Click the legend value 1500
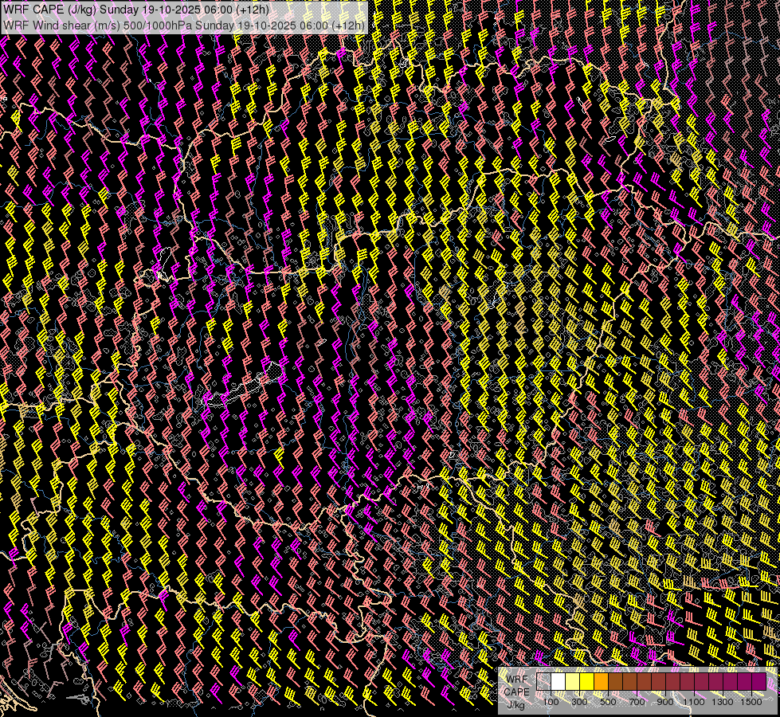The image size is (780, 717). [x=751, y=702]
